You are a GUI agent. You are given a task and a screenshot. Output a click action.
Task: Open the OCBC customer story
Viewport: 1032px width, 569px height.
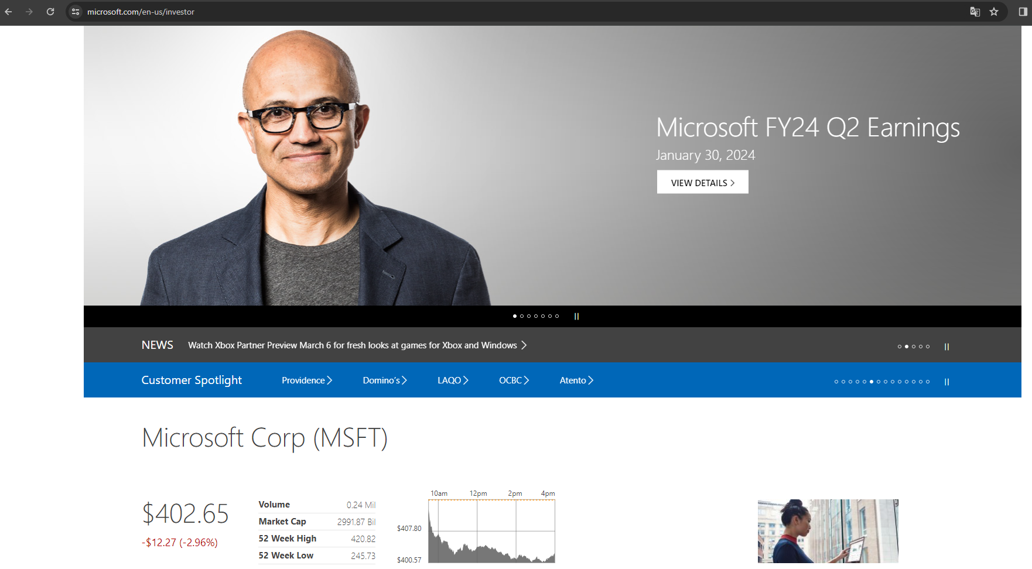click(514, 381)
